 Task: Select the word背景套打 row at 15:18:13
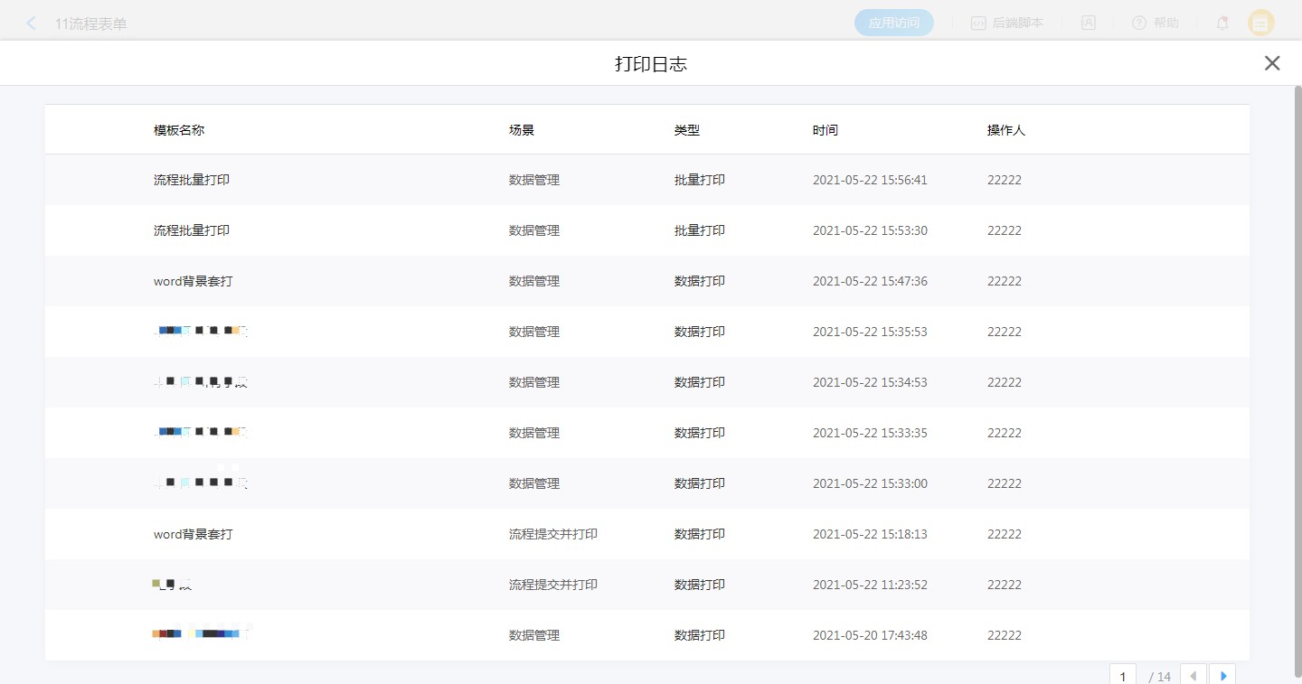click(193, 534)
